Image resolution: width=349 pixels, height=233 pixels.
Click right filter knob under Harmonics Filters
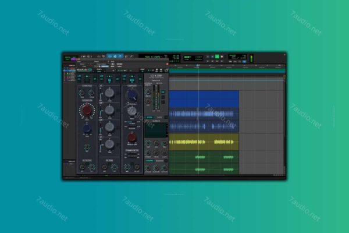point(92,167)
